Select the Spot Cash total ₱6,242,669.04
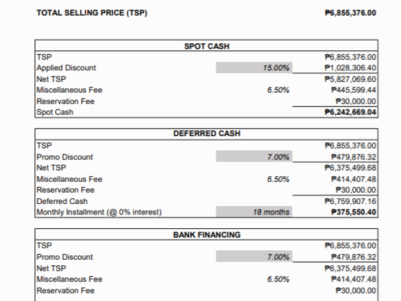401x301 pixels. pyautogui.click(x=350, y=112)
